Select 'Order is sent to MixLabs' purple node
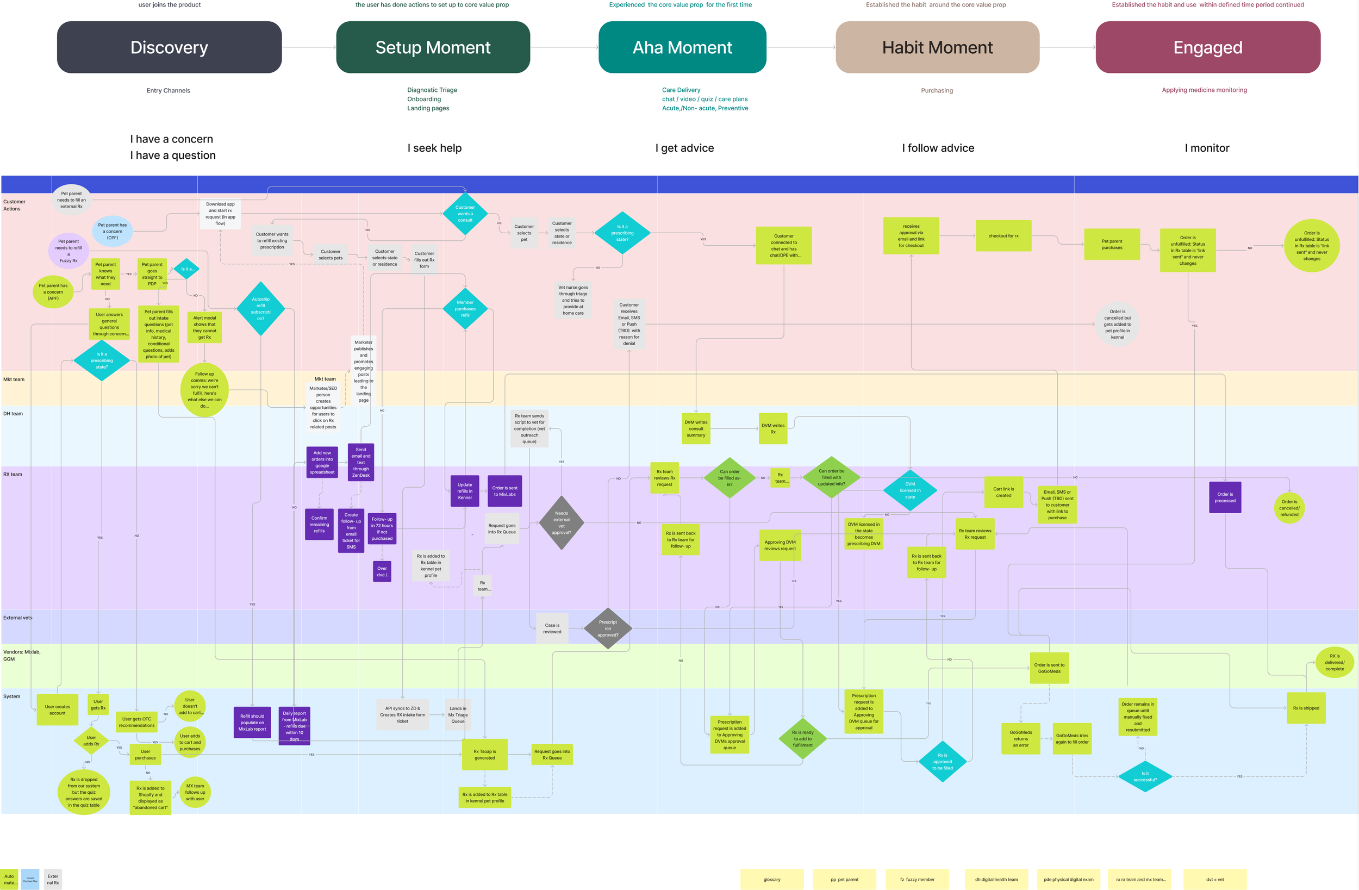Screen dimensions: 1359x890 [504, 491]
